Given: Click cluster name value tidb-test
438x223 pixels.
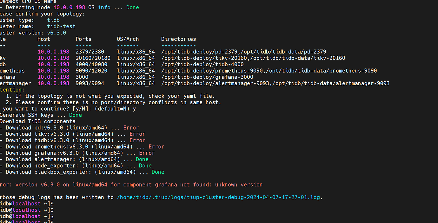Looking at the screenshot, I should pyautogui.click(x=61, y=27).
